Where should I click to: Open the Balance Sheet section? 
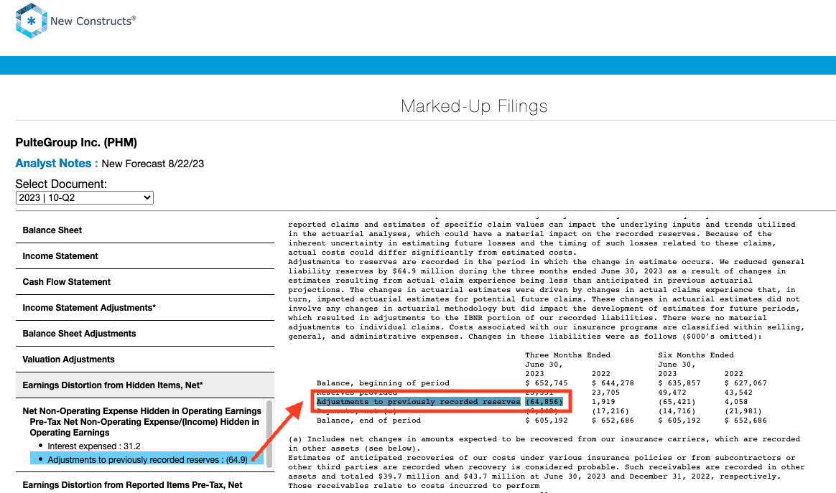tap(145, 230)
